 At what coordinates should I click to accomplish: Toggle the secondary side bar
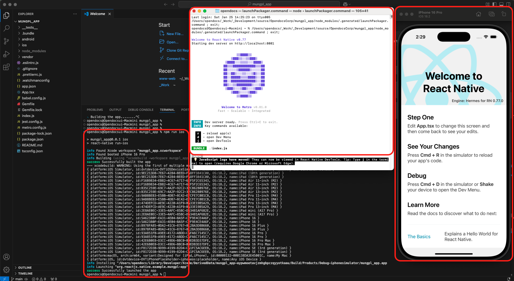(x=508, y=4)
